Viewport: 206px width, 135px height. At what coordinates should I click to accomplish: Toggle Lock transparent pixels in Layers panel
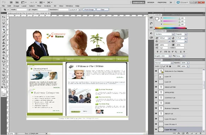[161, 66]
